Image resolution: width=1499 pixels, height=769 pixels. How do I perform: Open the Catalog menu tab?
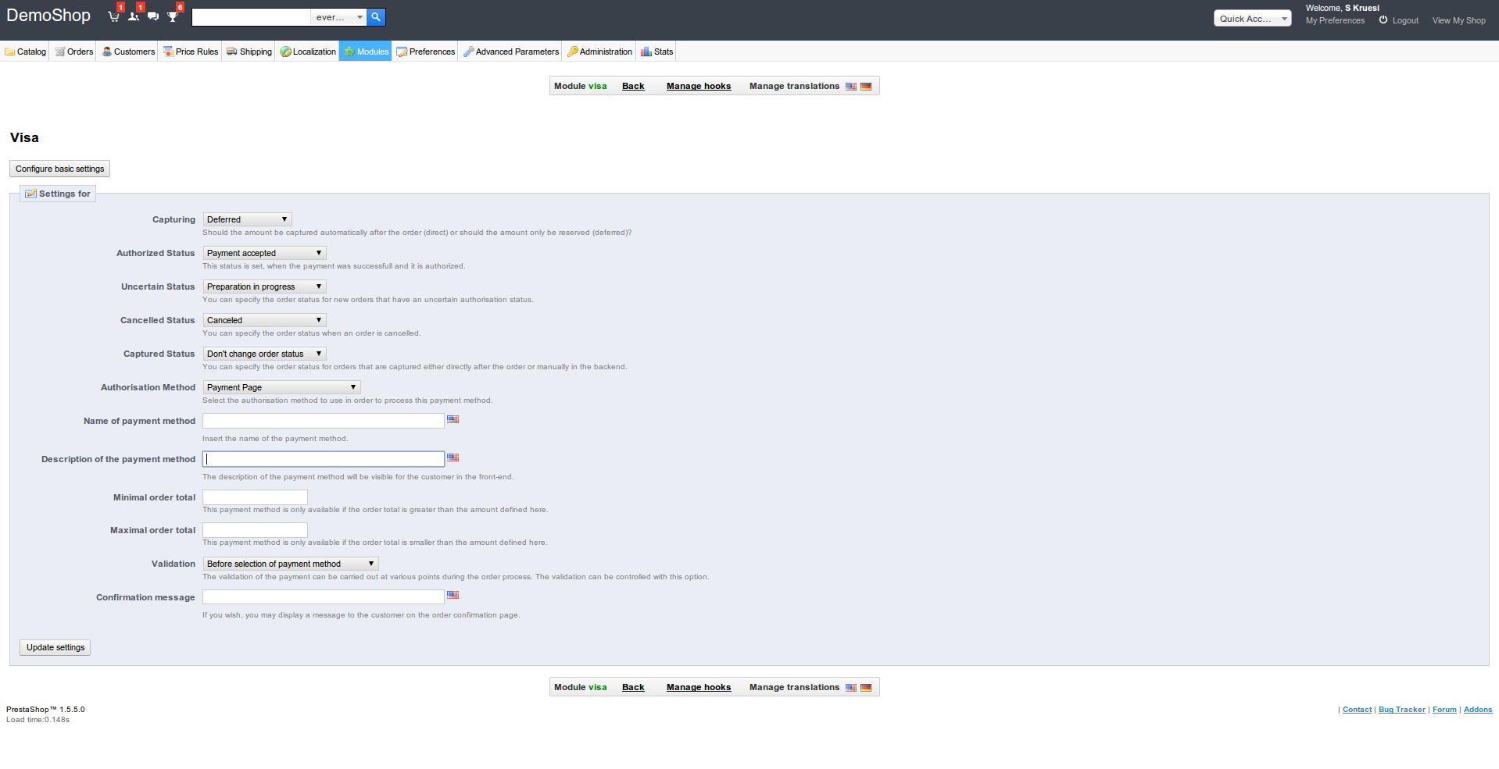point(26,52)
